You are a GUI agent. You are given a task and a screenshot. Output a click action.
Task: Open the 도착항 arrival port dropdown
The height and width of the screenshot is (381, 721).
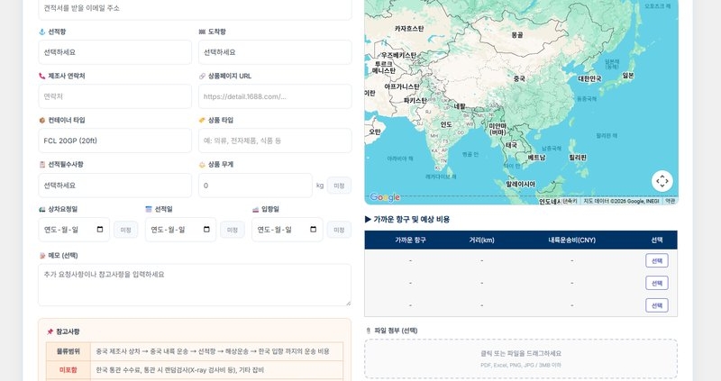[274, 52]
